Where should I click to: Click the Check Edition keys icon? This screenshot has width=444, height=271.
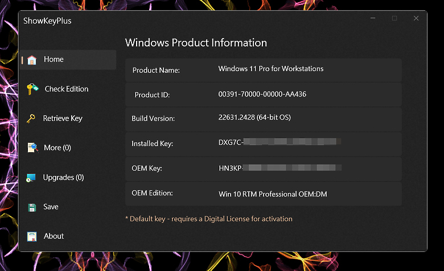[32, 89]
